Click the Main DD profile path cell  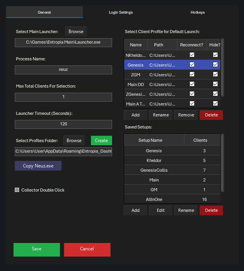point(162,84)
